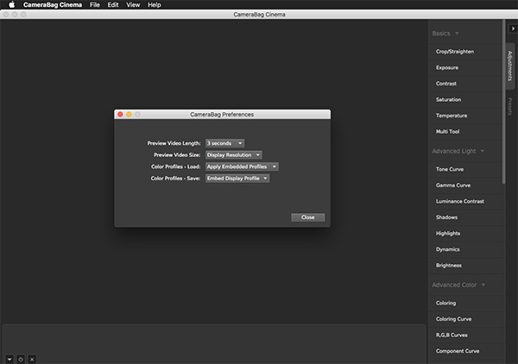Open the CameraBag Cinema app menu
The width and height of the screenshot is (518, 364).
click(53, 4)
